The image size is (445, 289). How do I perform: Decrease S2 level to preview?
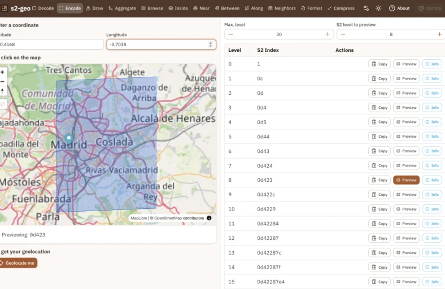[343, 34]
